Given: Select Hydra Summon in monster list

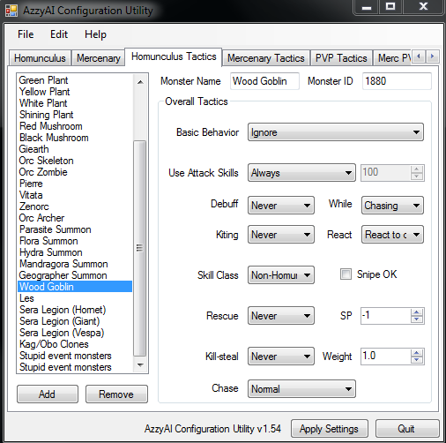Looking at the screenshot, I should [75, 252].
